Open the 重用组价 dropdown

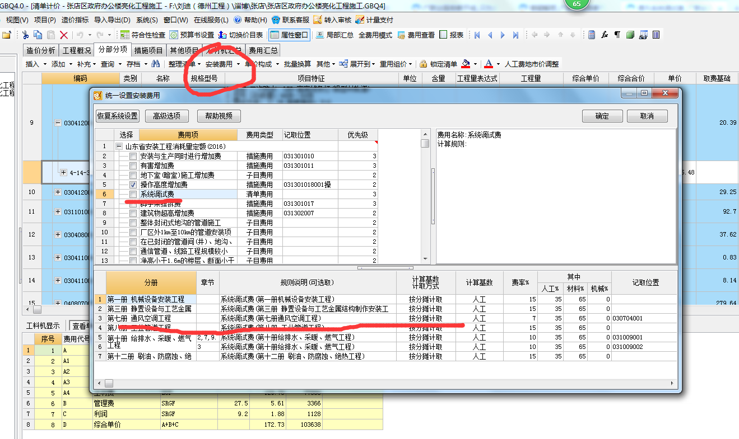pos(396,64)
